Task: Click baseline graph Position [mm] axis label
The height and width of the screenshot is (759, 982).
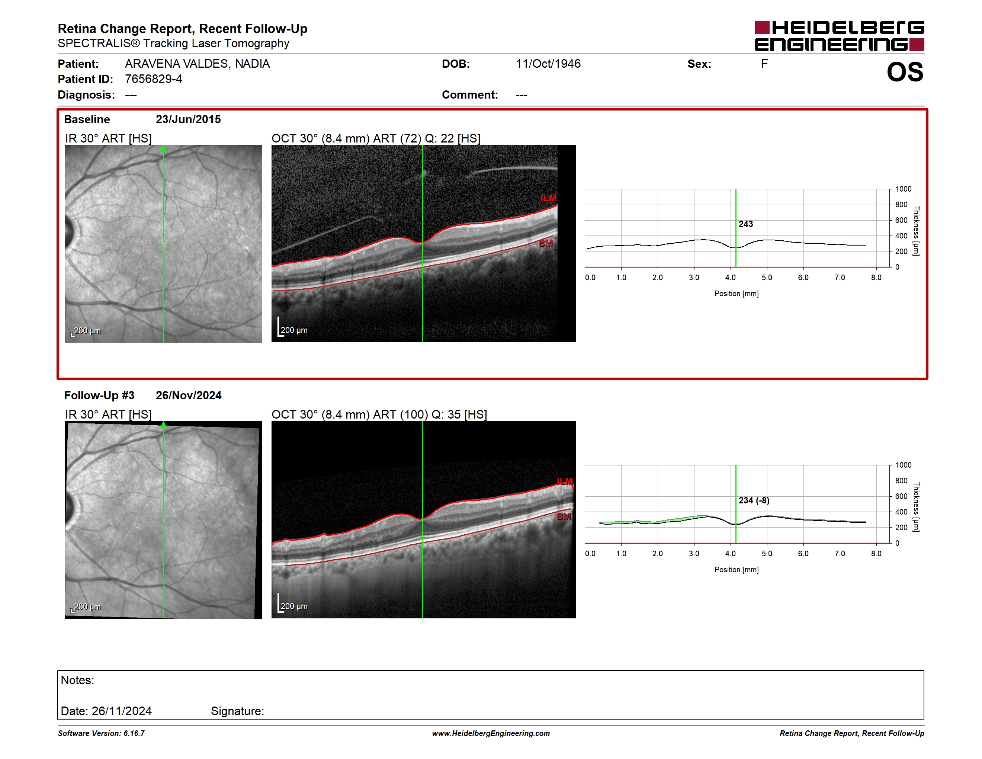Action: pos(736,294)
